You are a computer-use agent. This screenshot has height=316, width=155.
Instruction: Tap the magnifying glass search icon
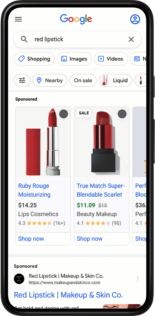24,39
